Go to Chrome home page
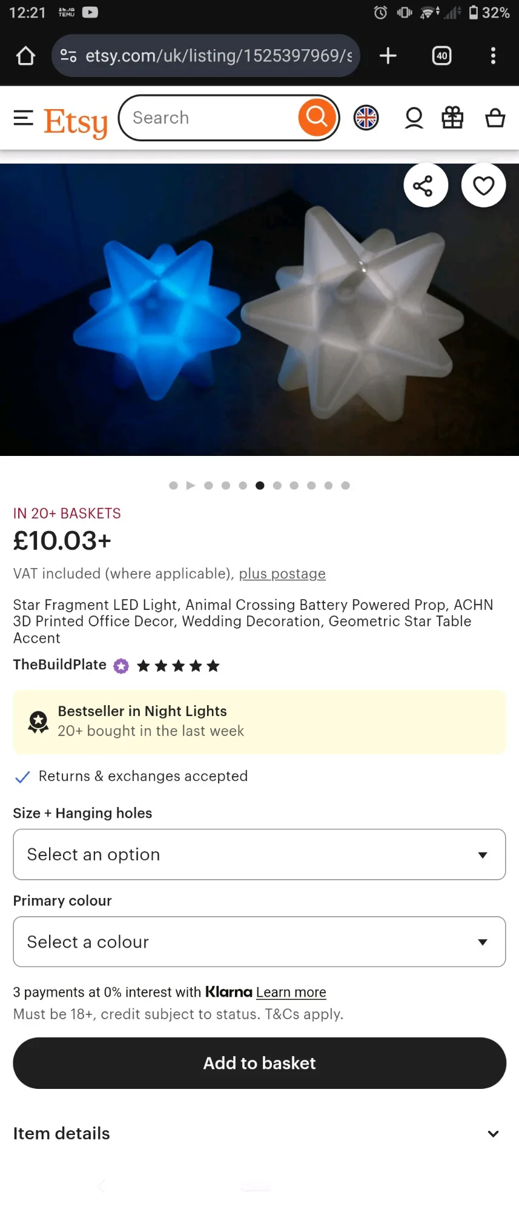This screenshot has width=519, height=1212. click(25, 56)
